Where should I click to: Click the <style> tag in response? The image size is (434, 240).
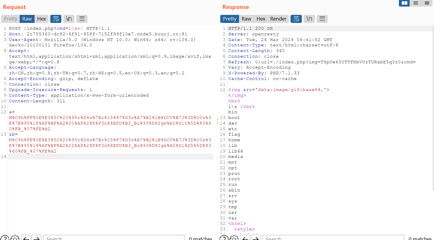(x=245, y=229)
